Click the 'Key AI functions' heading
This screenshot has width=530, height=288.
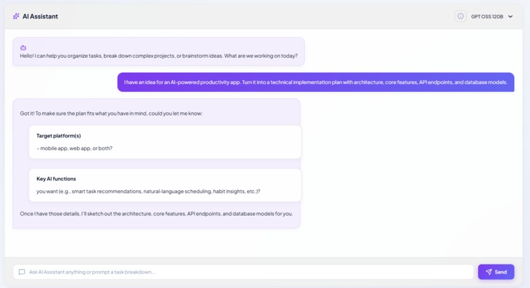click(56, 178)
